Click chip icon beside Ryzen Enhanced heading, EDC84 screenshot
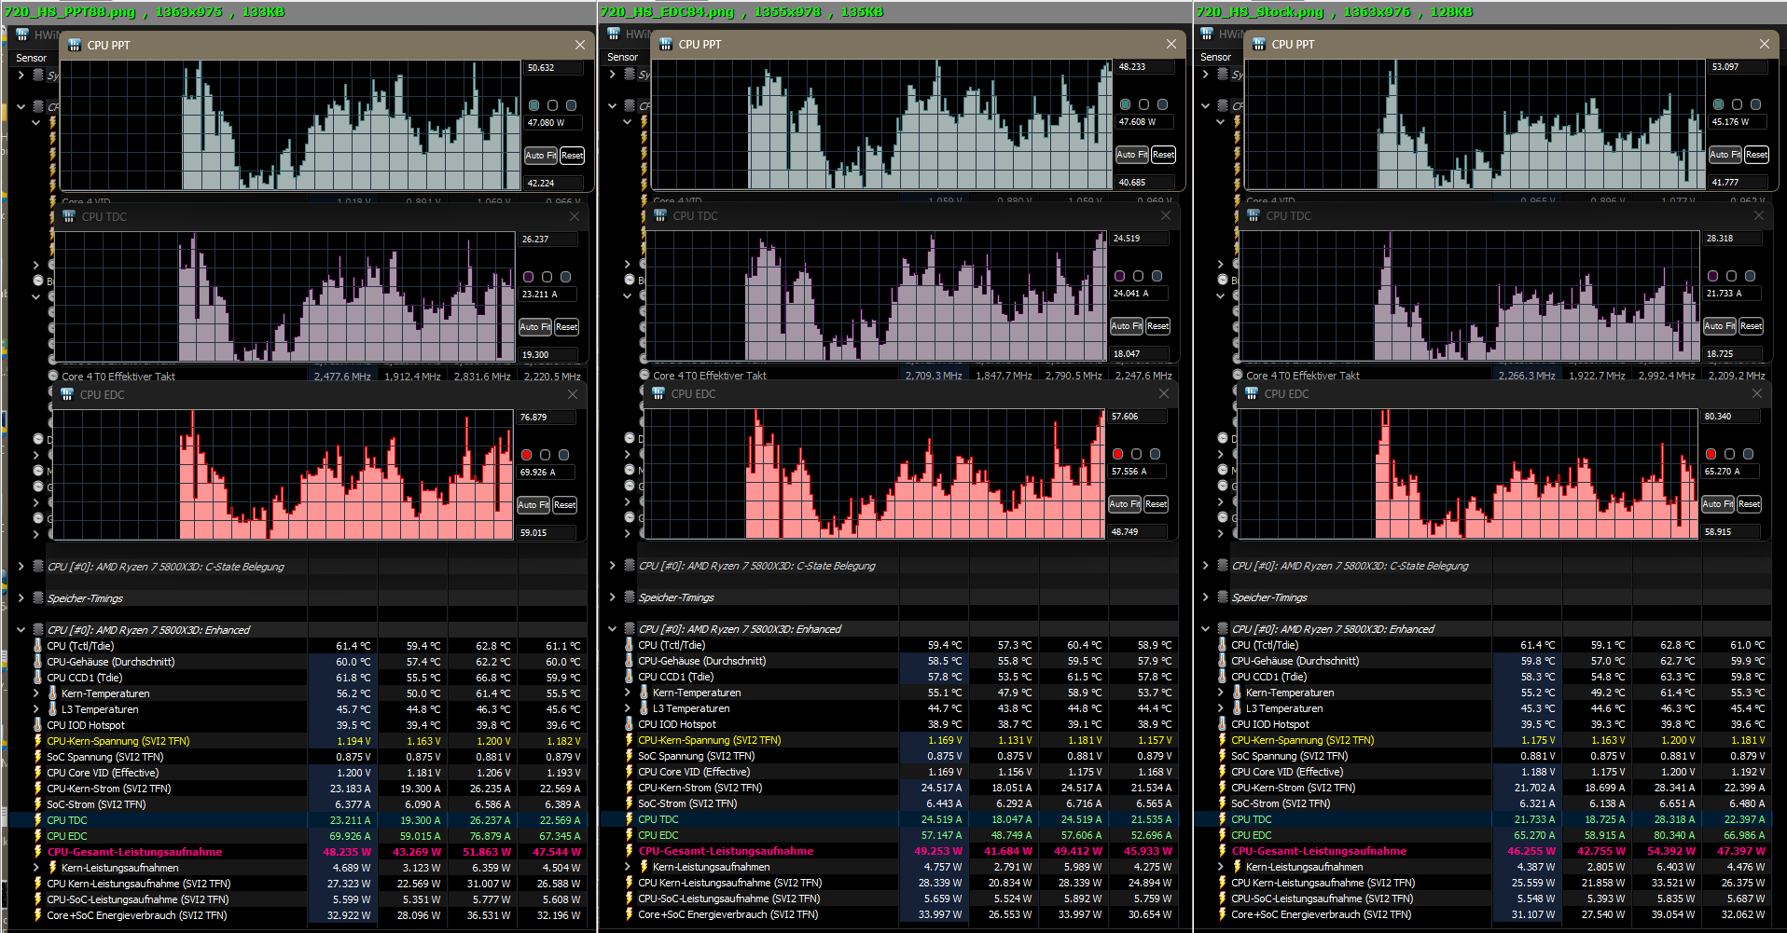This screenshot has height=933, width=1787. coord(629,628)
